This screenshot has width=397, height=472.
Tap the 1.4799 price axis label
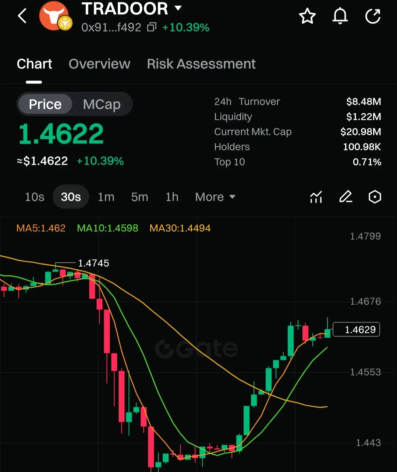(365, 236)
